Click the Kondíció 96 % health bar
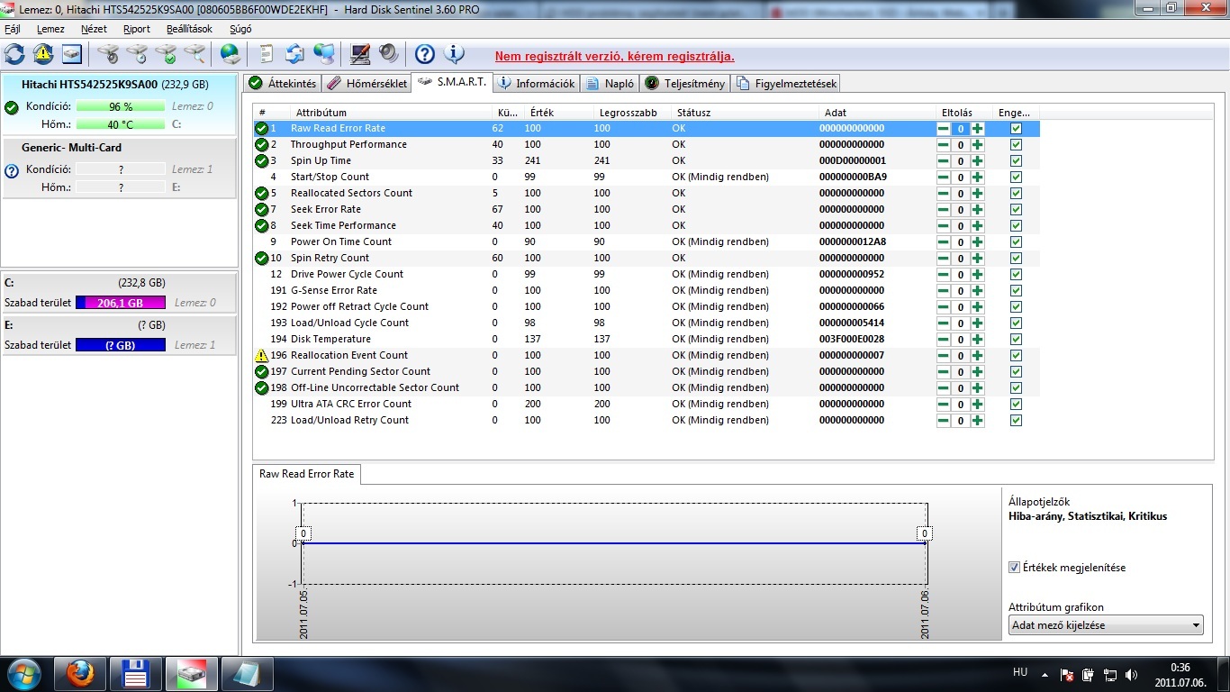The width and height of the screenshot is (1230, 692). click(121, 106)
